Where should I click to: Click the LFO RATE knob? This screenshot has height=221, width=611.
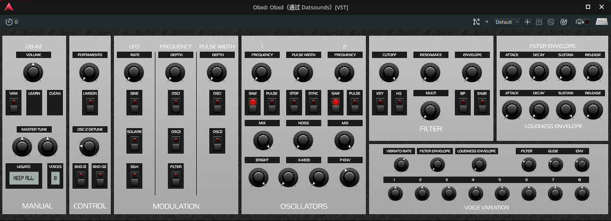point(134,72)
